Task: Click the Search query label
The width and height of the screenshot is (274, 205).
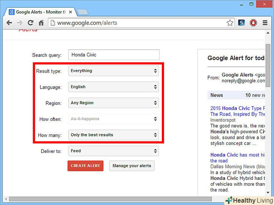Action: coord(47,55)
